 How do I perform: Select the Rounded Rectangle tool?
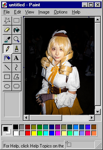17,86
